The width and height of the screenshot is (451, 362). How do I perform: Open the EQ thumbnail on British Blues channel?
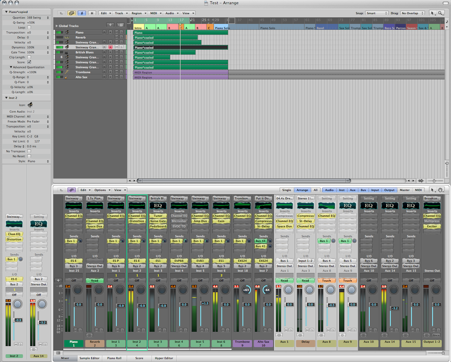click(x=158, y=205)
